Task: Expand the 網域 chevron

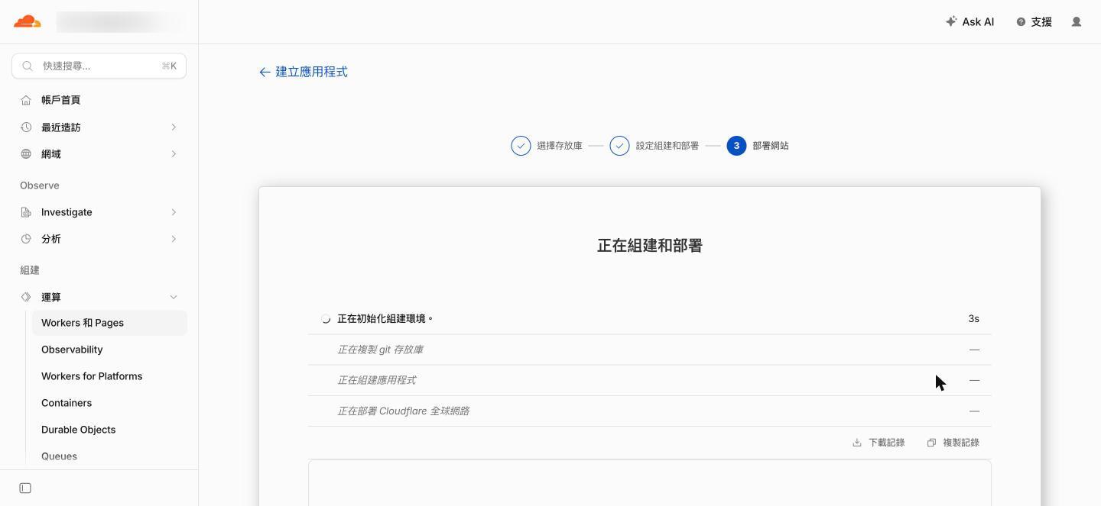Action: 174,153
